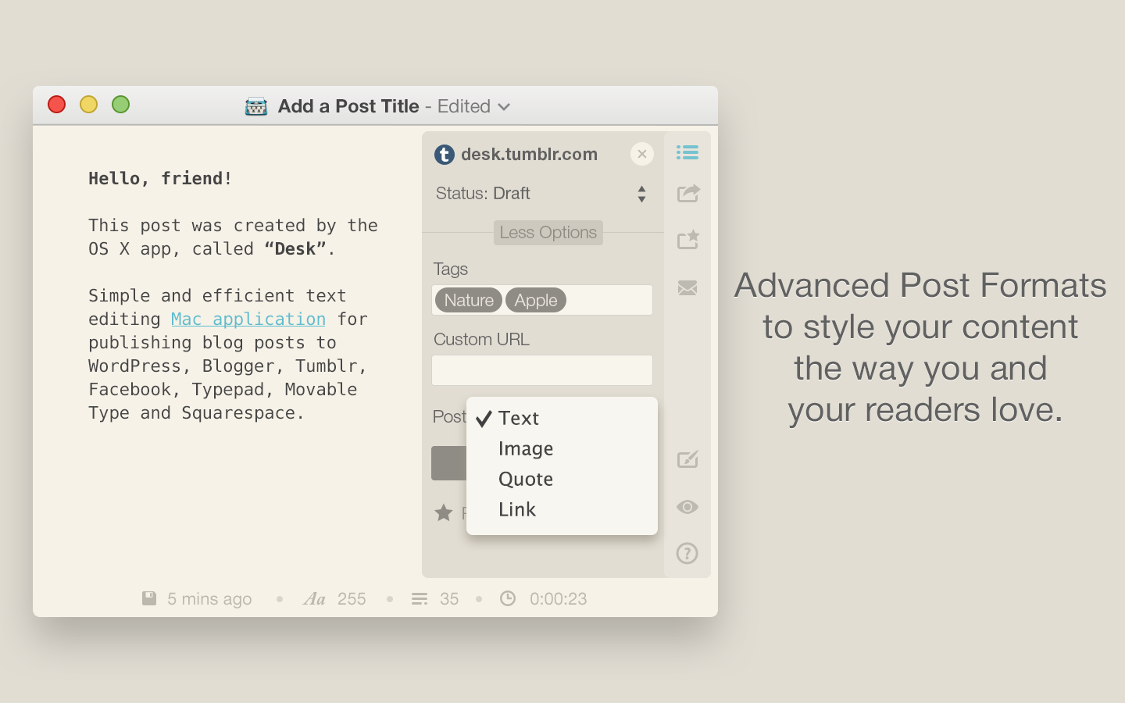Click the Status stepper arrows
Viewport: 1125px width, 703px height.
click(x=641, y=194)
